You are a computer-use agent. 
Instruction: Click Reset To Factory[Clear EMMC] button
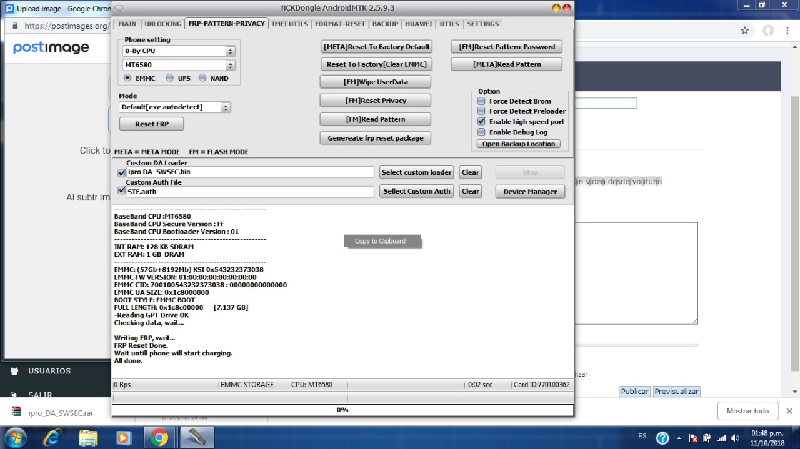pyautogui.click(x=376, y=64)
